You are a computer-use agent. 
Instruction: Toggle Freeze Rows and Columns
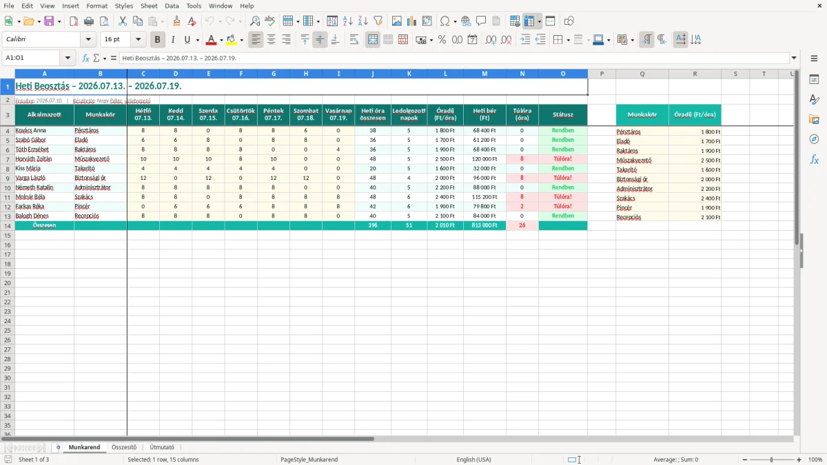click(x=529, y=21)
